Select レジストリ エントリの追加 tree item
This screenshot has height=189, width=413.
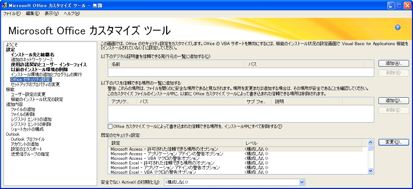[x=31, y=119]
